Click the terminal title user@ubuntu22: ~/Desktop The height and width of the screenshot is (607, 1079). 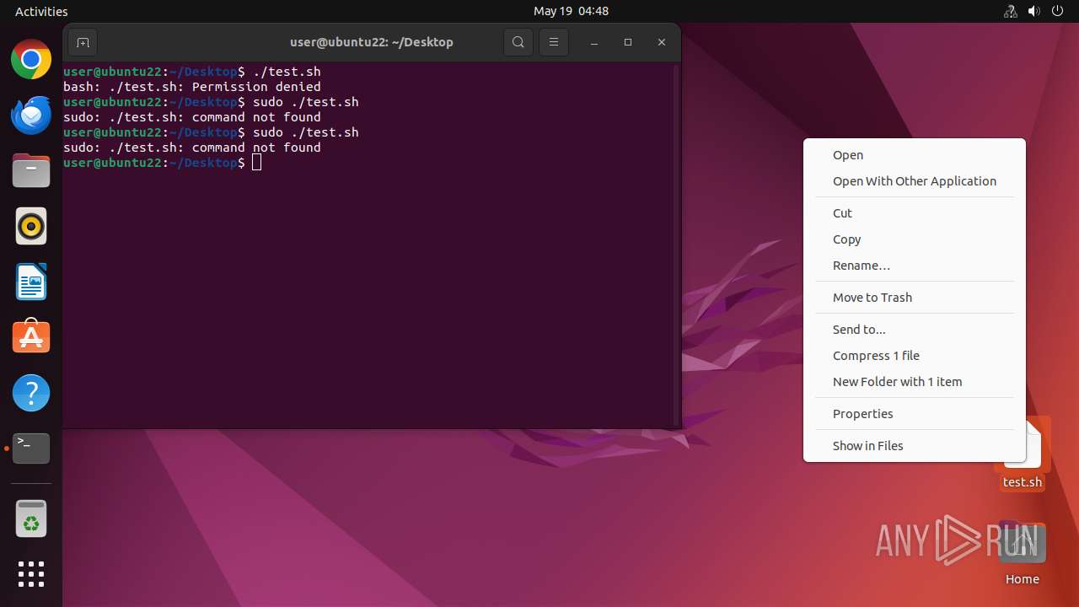click(372, 42)
